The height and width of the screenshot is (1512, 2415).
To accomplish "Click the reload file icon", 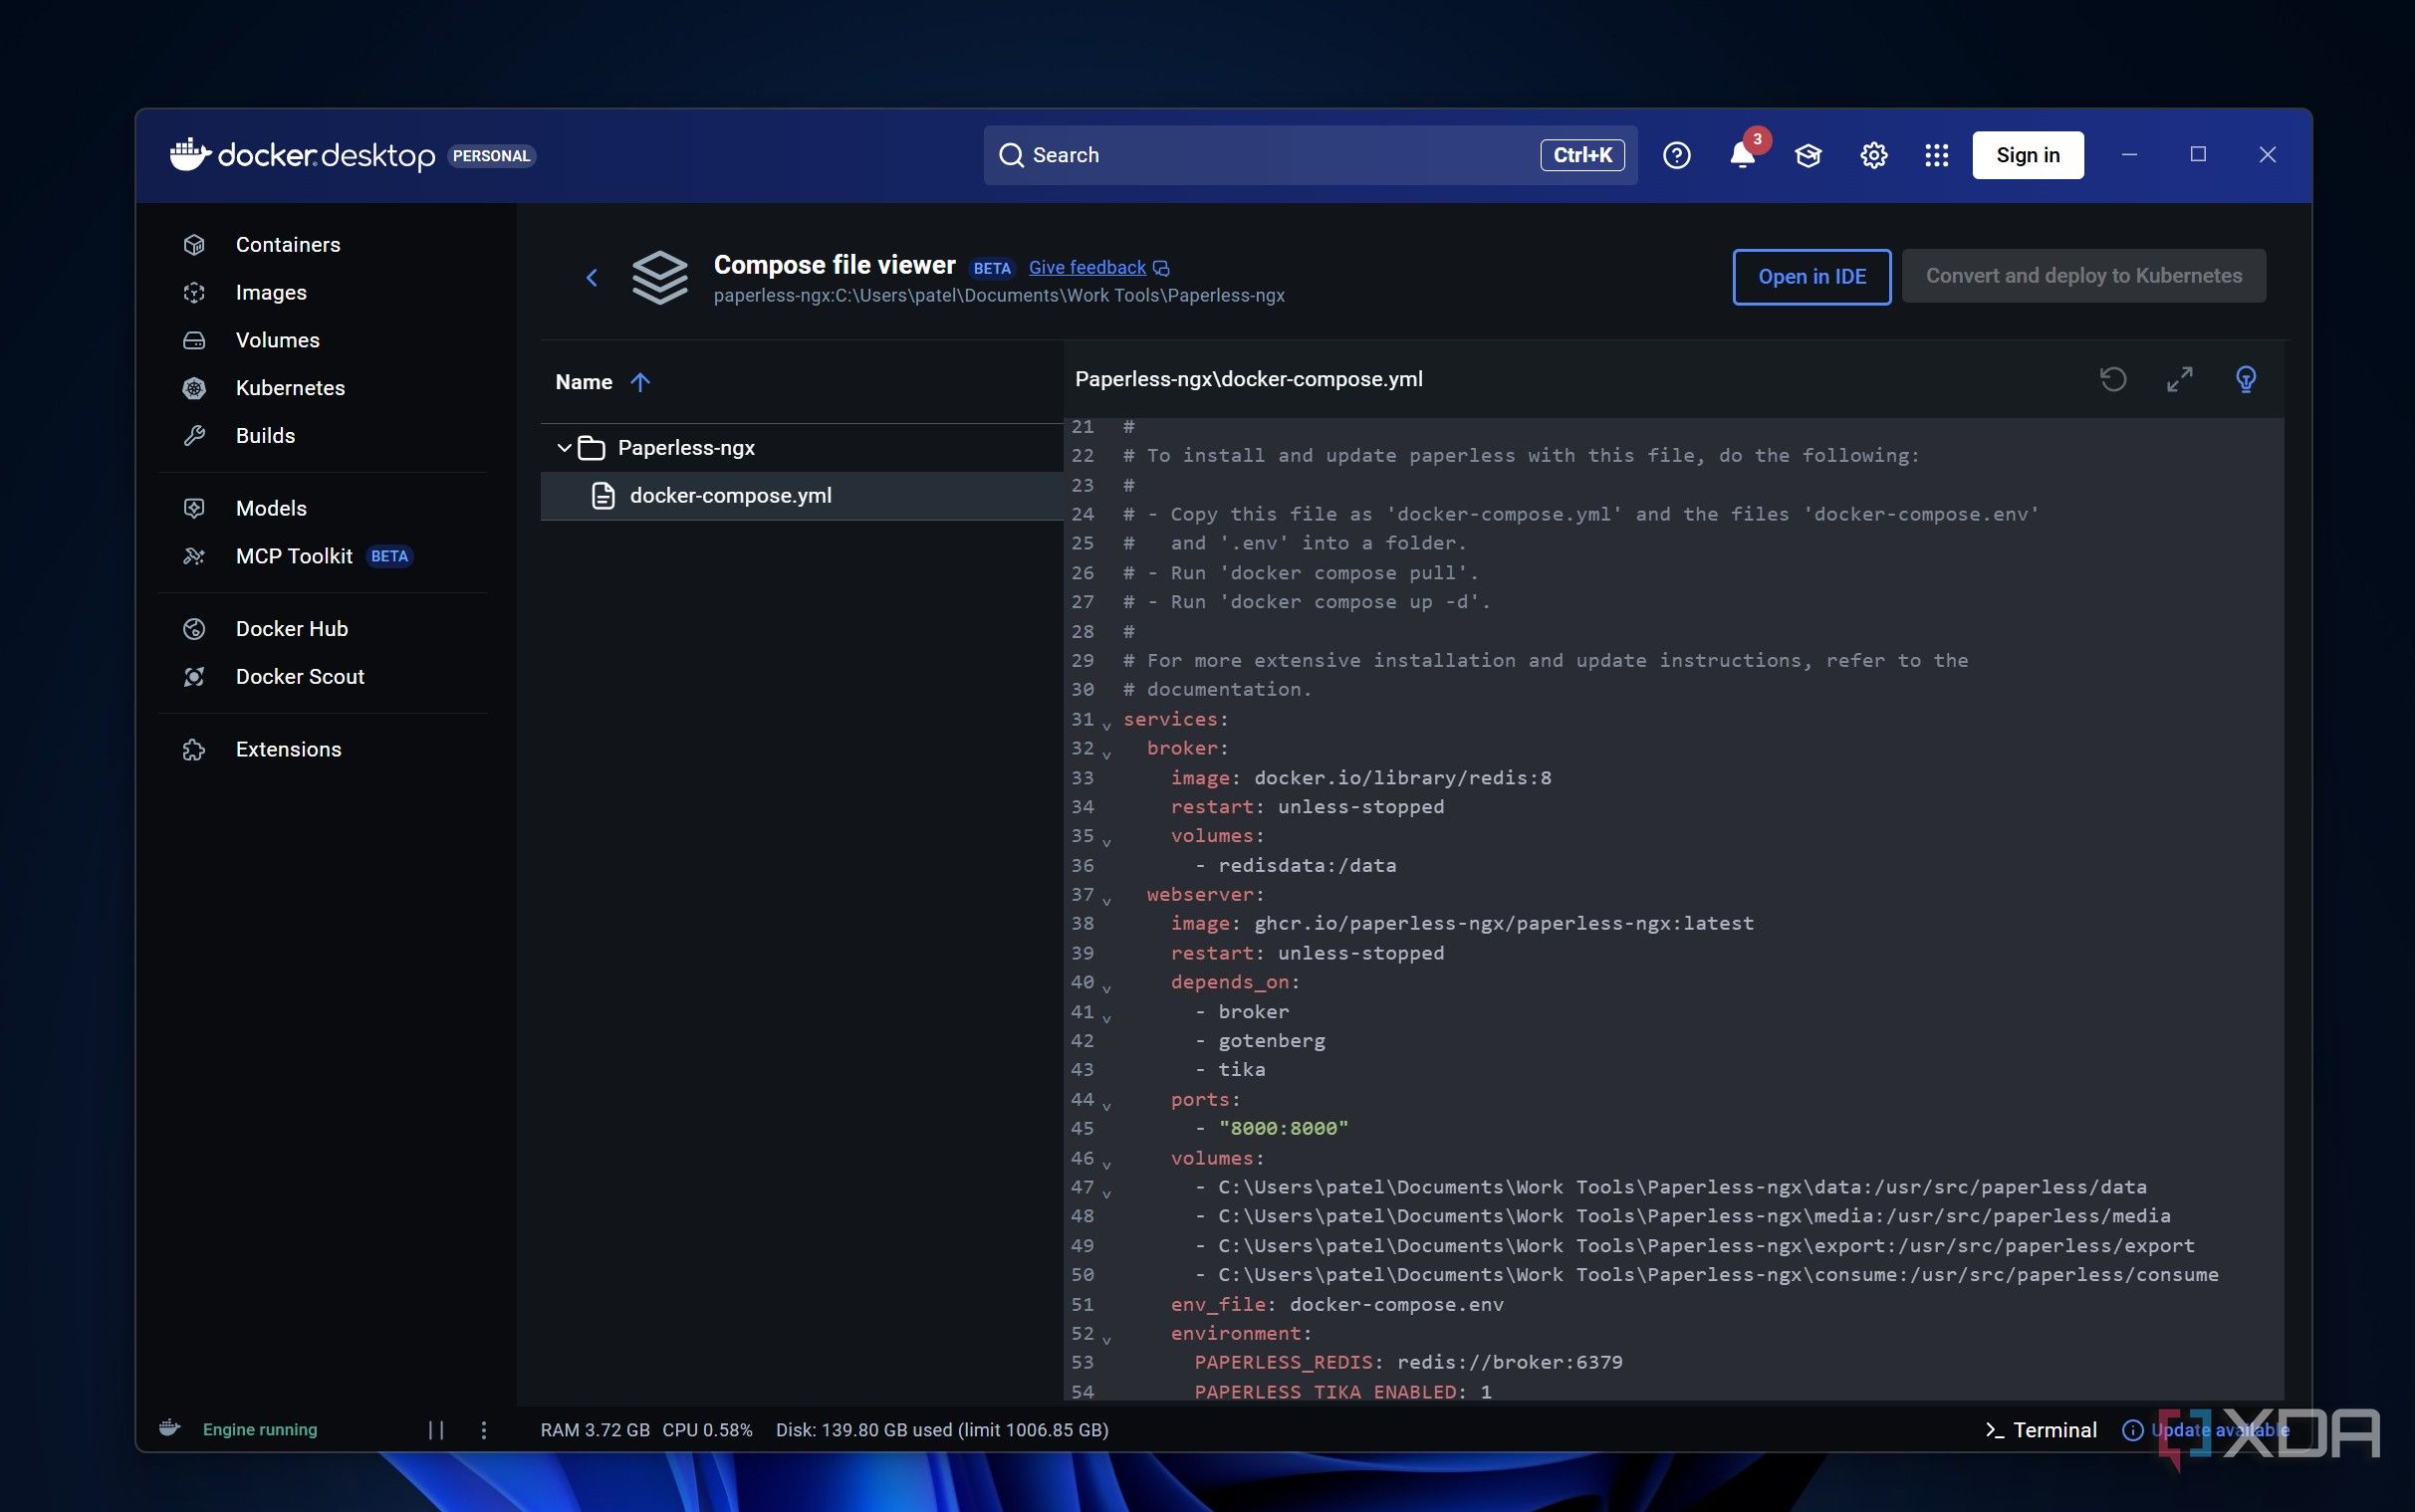I will (2113, 379).
